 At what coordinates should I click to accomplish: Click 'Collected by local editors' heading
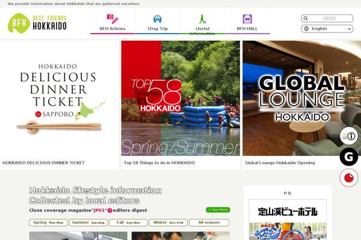84,200
